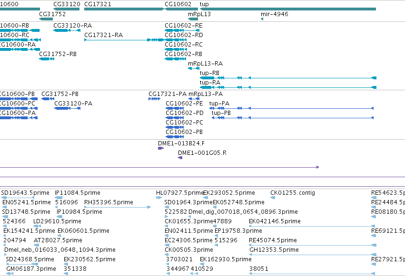Select EST CK00505.3prime

coord(189,250)
